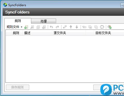The image size is (124, 96).
Task: Click the 描述 column header
Action: [x=37, y=33]
